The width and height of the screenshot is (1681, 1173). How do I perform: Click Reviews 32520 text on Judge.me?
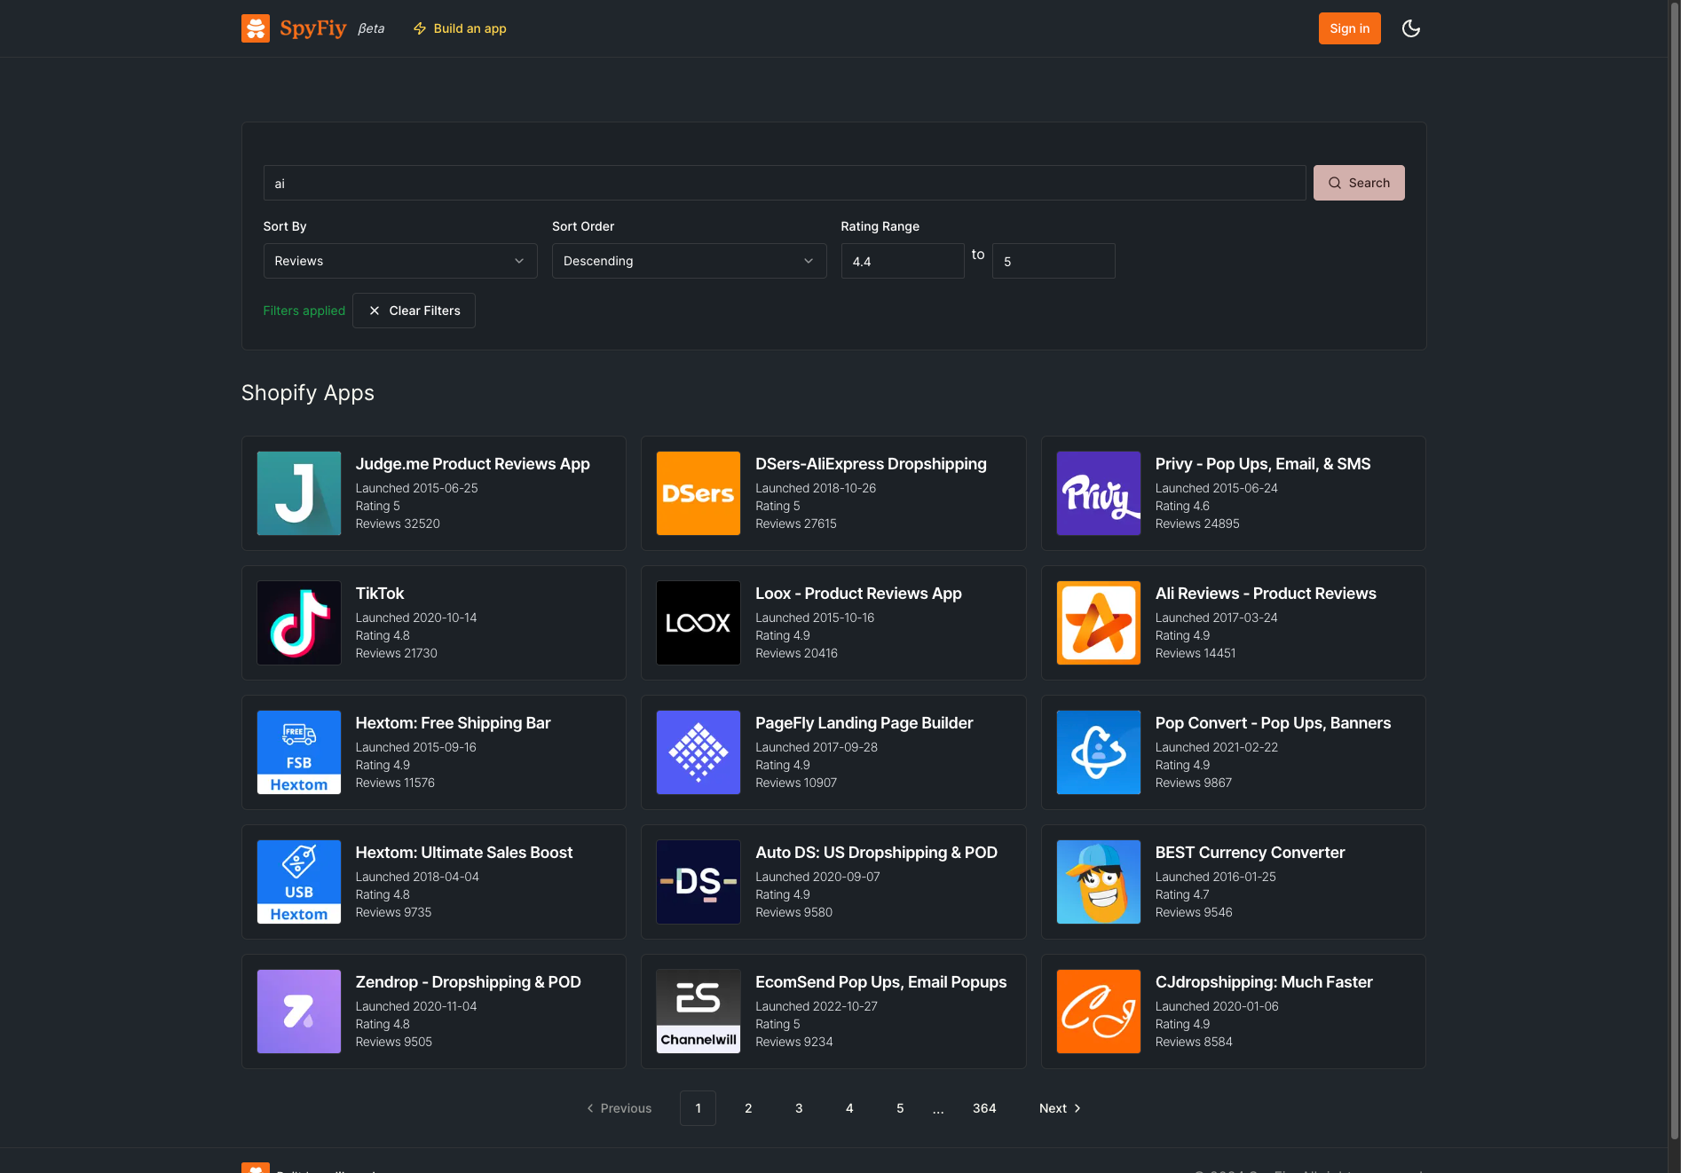(398, 524)
